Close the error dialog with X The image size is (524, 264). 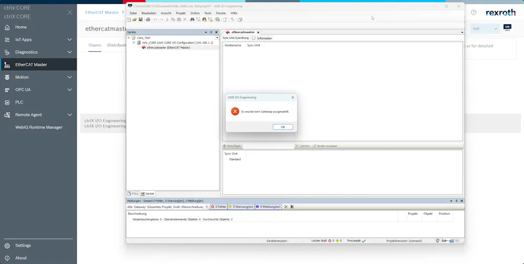[x=293, y=97]
